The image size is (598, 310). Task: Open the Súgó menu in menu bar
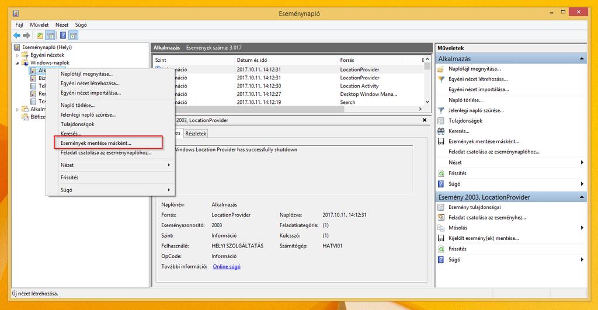tap(81, 25)
